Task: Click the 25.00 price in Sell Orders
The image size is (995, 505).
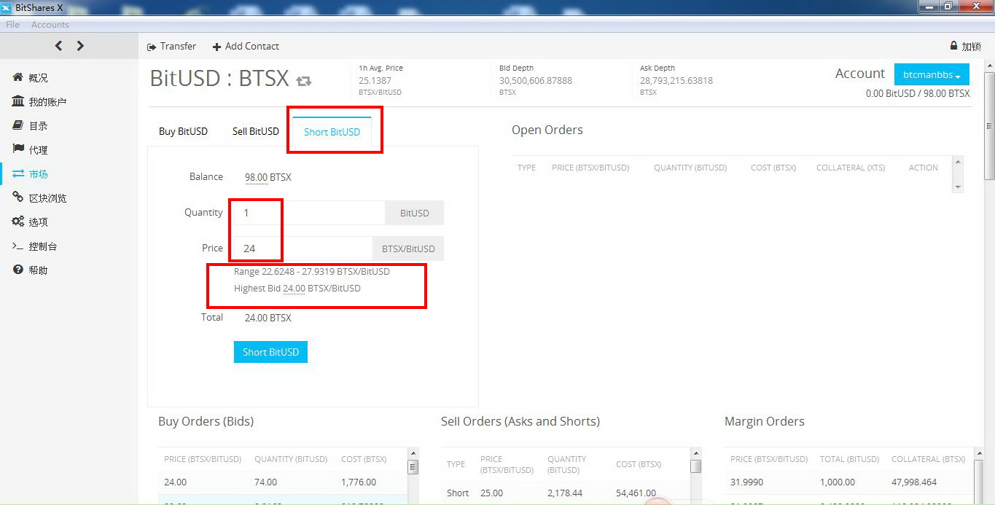Action: 492,493
